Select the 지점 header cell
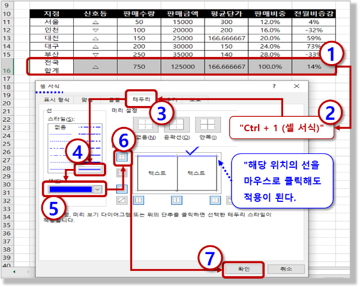This screenshot has width=360, height=287. [52, 14]
